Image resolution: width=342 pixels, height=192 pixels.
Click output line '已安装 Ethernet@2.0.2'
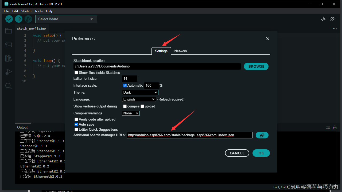point(41,176)
